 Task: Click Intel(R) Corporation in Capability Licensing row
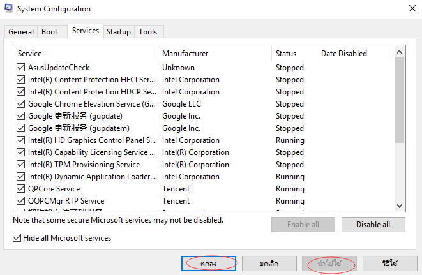195,152
